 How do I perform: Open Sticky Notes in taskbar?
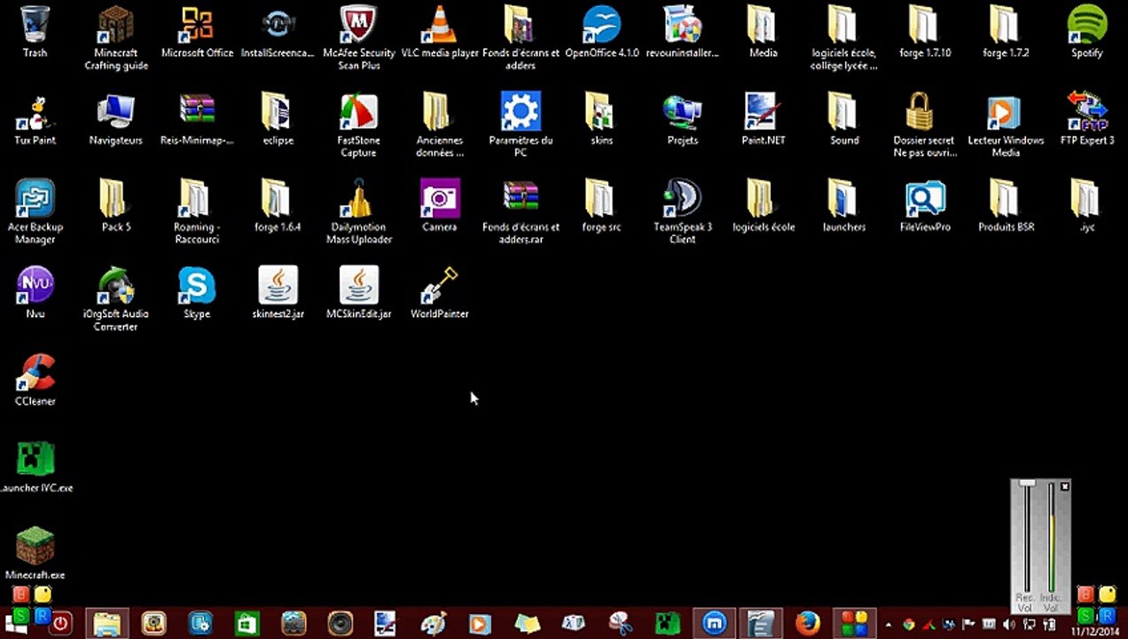pos(527,624)
